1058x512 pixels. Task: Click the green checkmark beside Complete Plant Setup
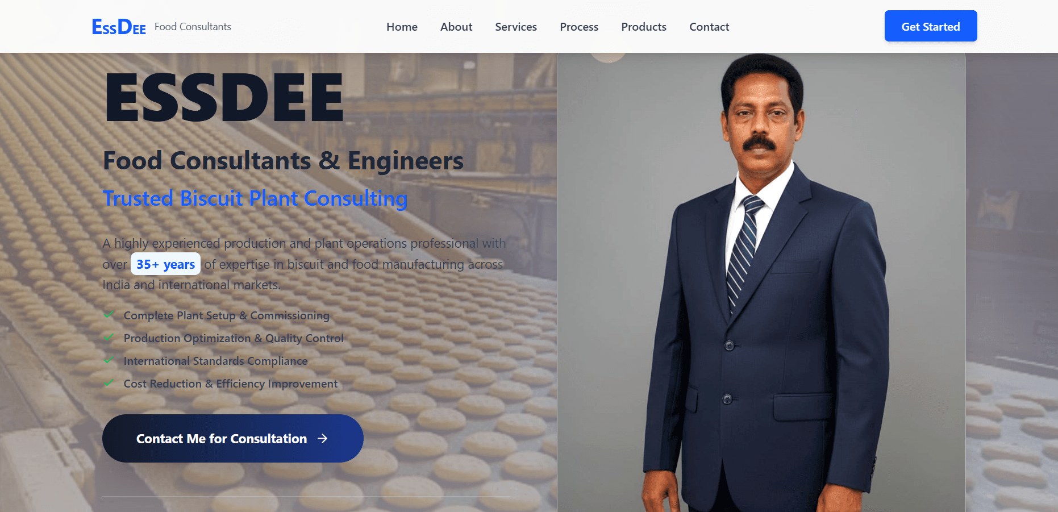point(109,315)
